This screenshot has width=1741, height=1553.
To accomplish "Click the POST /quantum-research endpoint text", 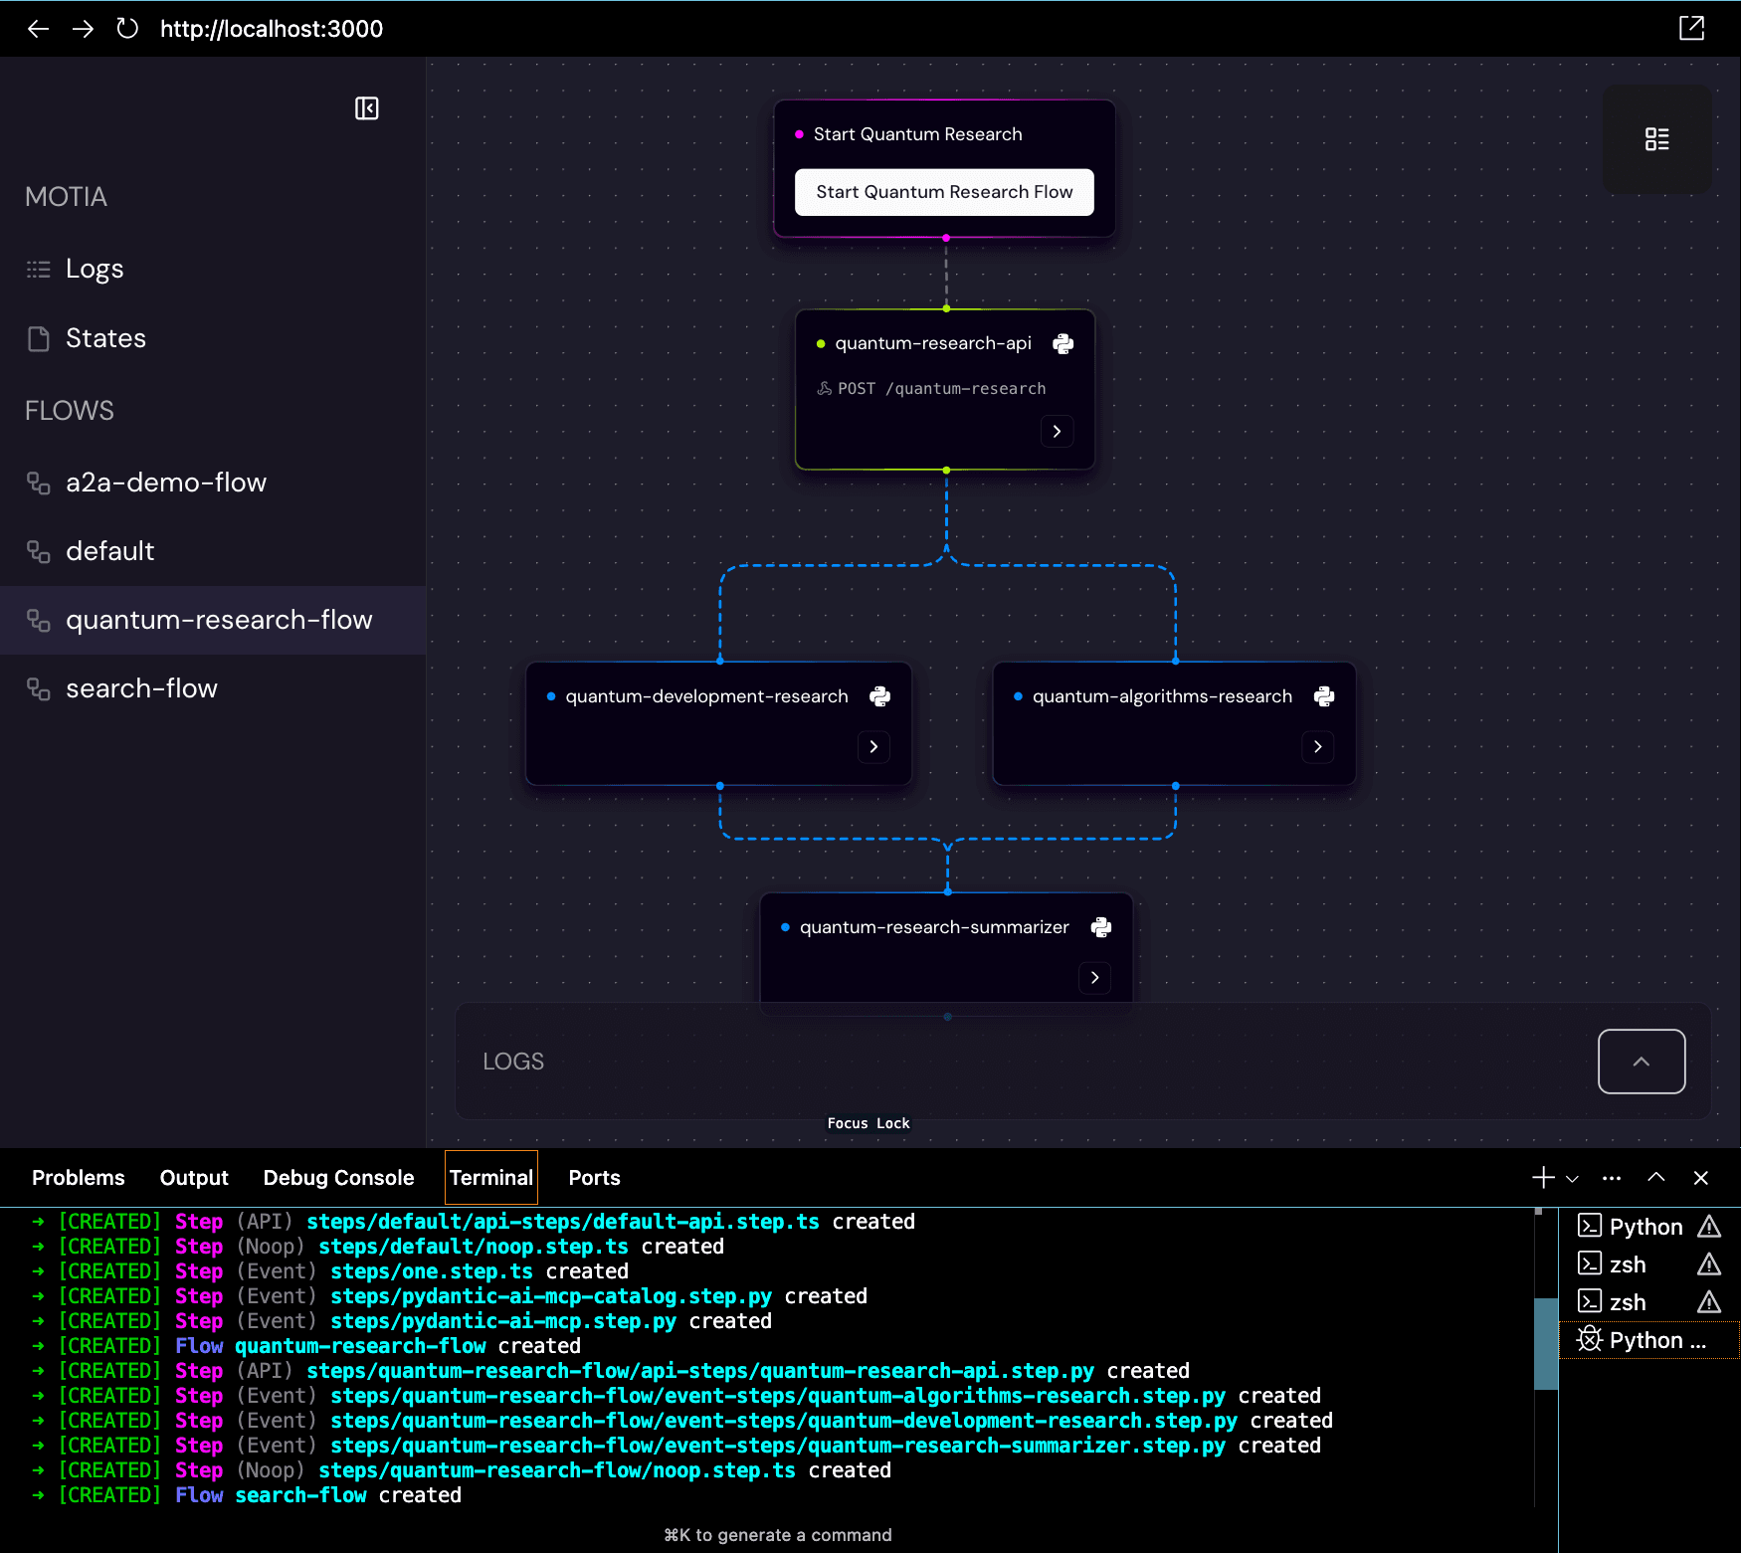I will pos(941,389).
